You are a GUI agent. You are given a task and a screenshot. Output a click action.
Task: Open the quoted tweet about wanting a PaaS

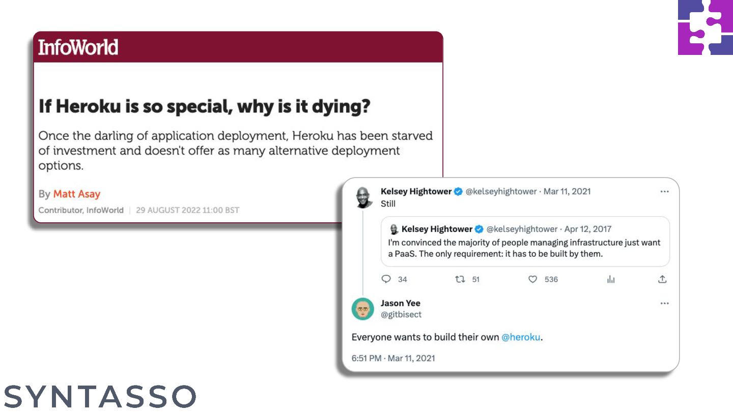tap(525, 242)
